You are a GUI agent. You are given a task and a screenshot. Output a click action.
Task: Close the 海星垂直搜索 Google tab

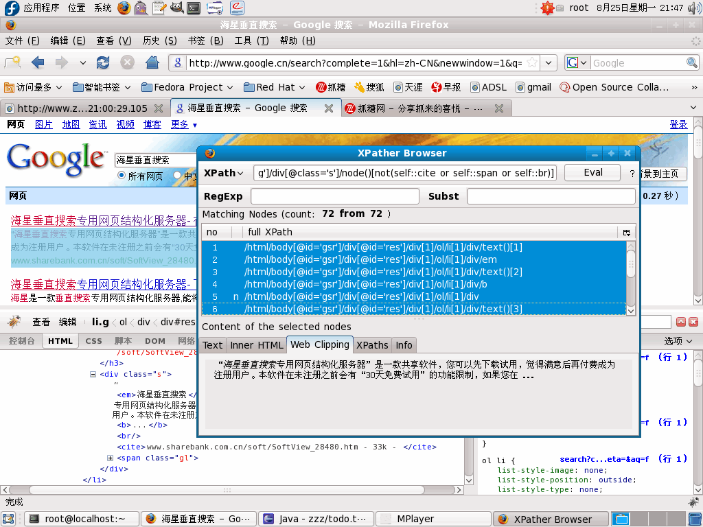pos(329,108)
